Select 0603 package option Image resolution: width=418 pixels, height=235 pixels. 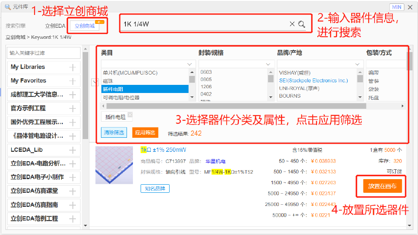click(206, 72)
